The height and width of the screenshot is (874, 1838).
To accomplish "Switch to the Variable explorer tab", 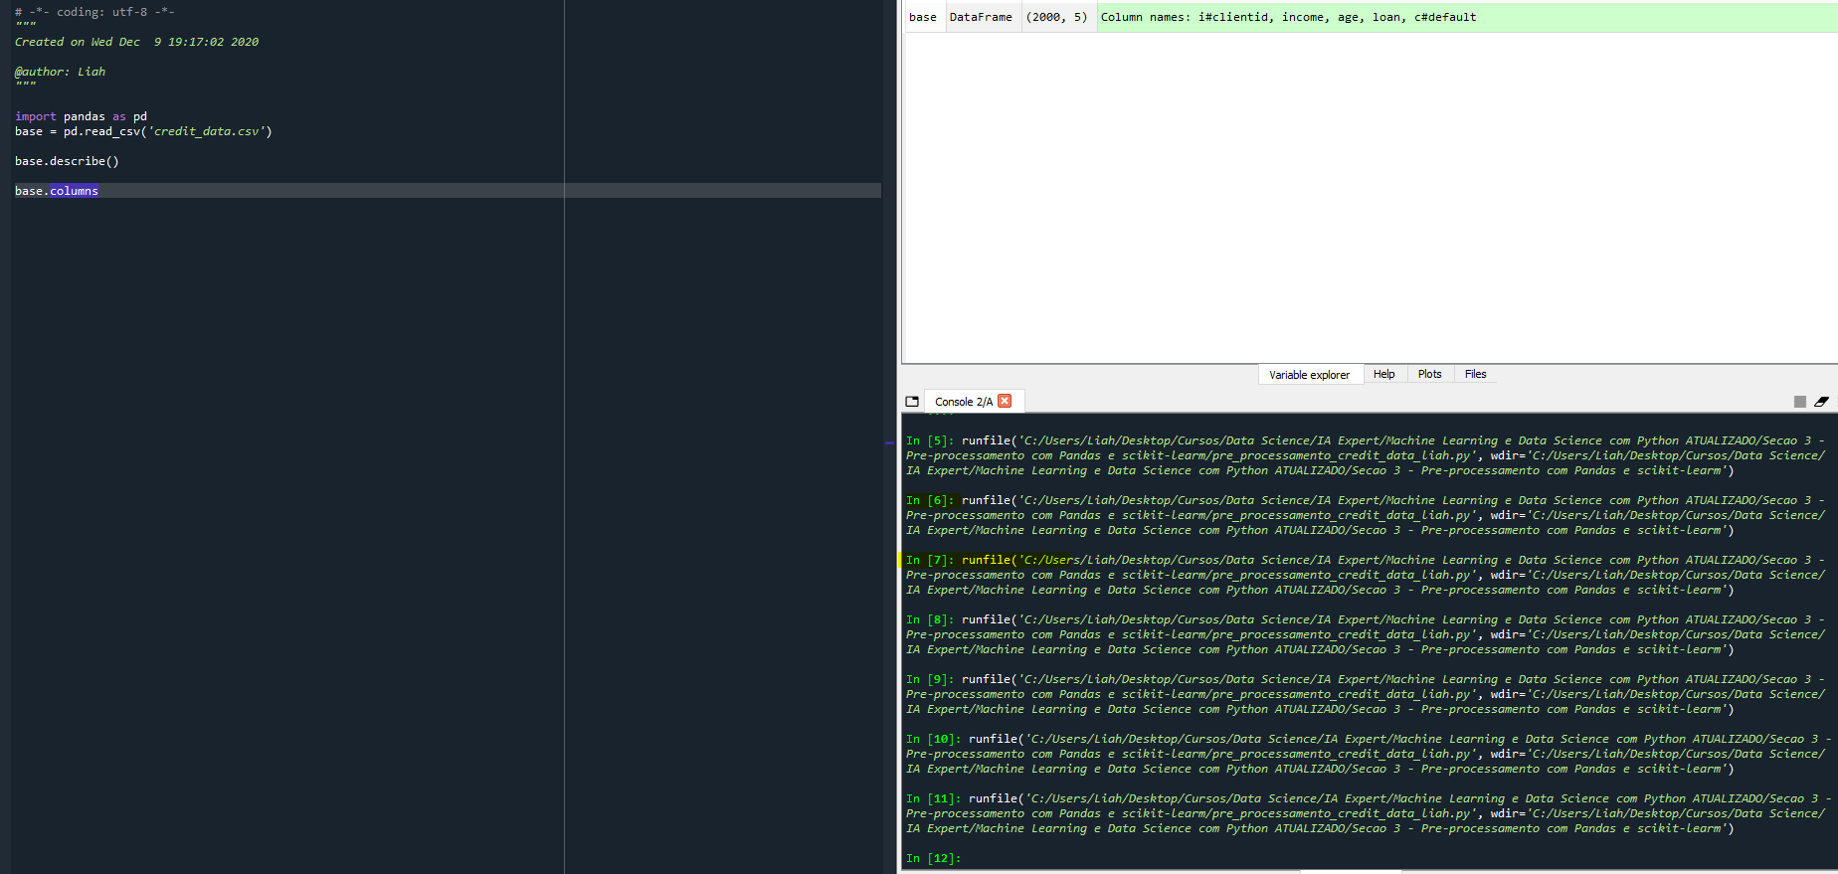I will pyautogui.click(x=1309, y=375).
